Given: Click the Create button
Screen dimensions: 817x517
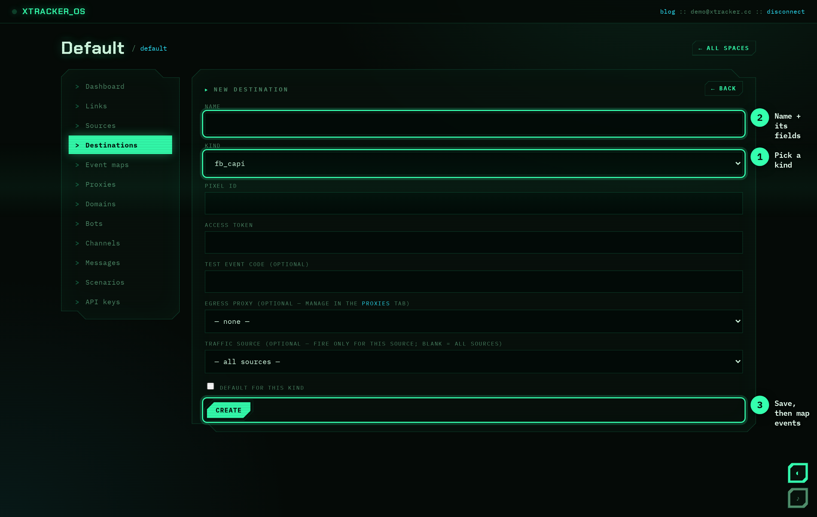Looking at the screenshot, I should coord(229,410).
